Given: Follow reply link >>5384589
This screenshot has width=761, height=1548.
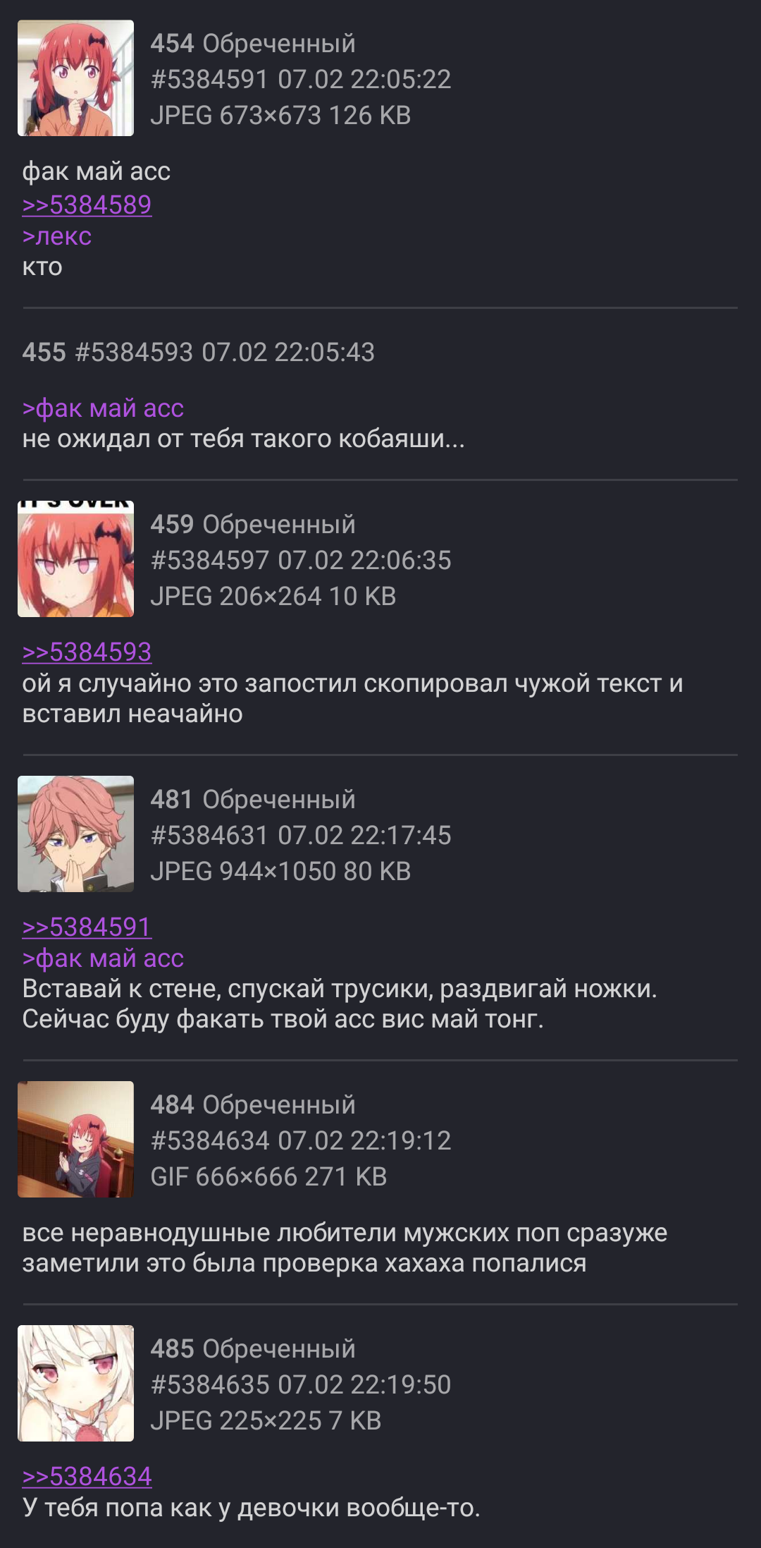Looking at the screenshot, I should coord(87,205).
